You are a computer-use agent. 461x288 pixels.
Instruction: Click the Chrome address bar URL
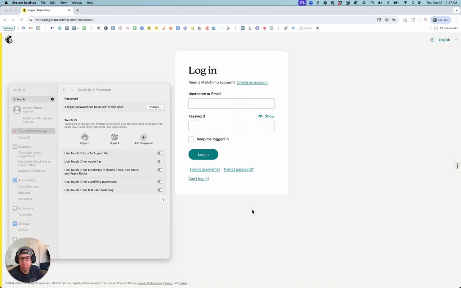tap(64, 20)
